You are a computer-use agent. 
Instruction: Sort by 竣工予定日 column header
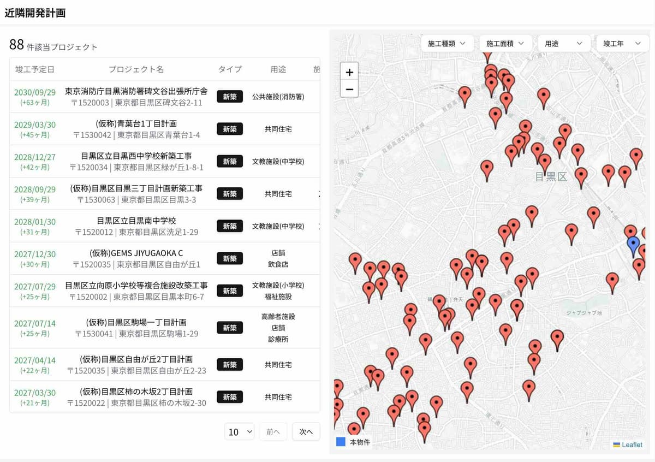35,69
